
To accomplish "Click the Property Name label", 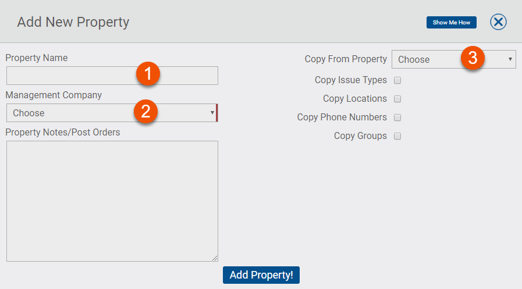I will [37, 58].
